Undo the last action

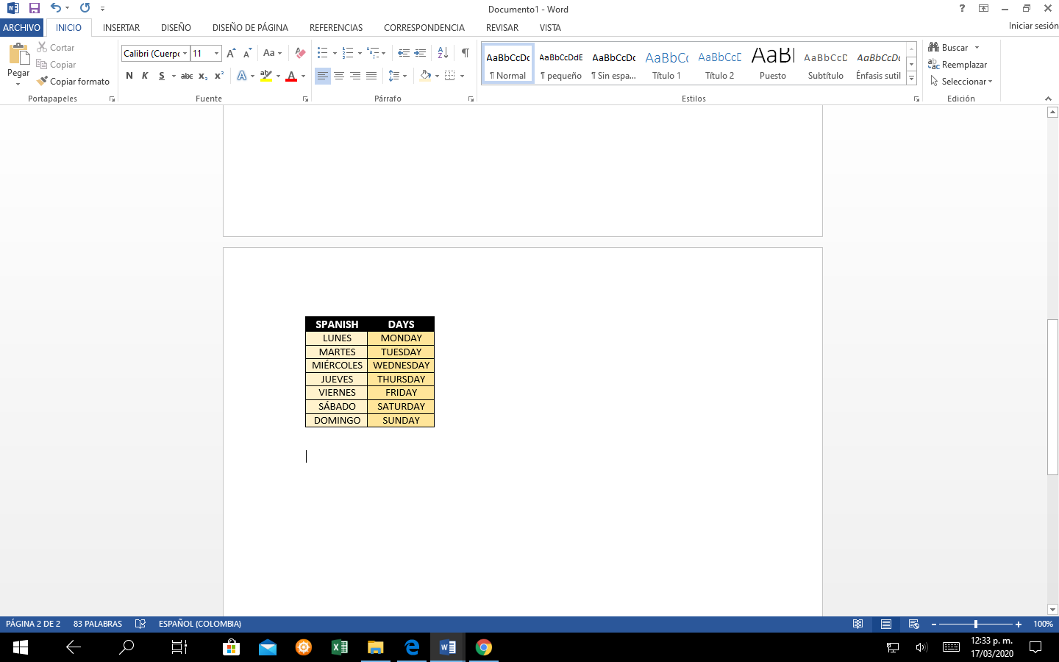click(56, 8)
